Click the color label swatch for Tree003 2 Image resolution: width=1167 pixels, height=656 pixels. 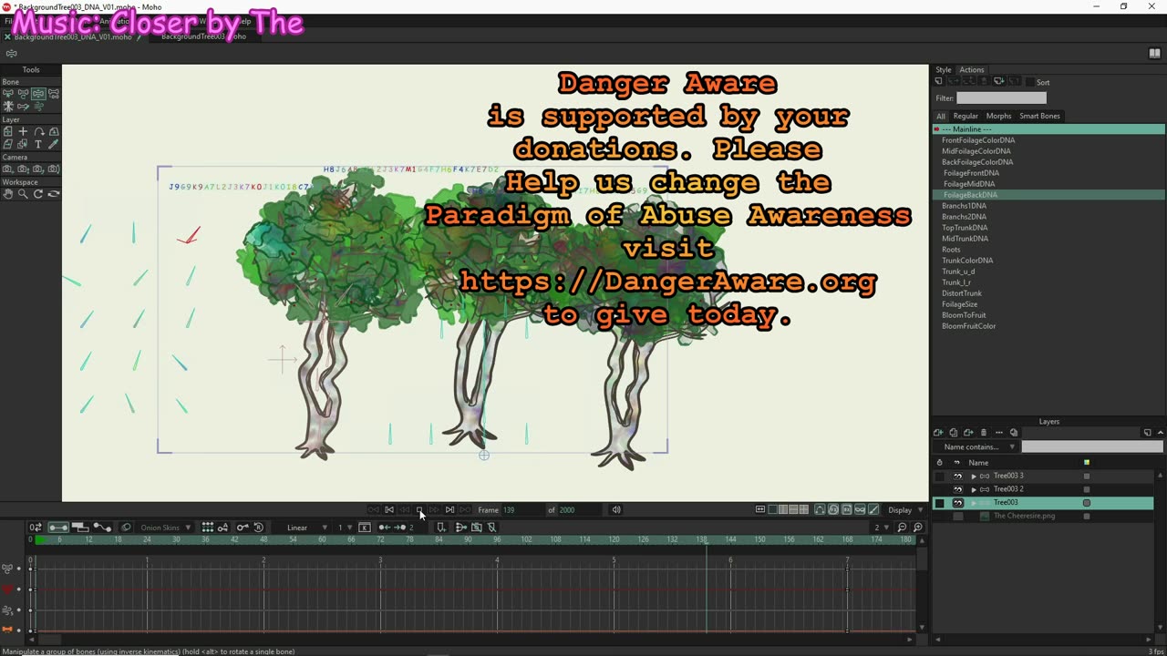[1086, 489]
